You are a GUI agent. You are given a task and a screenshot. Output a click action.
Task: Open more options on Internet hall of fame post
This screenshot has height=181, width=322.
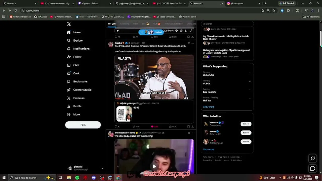pyautogui.click(x=193, y=133)
